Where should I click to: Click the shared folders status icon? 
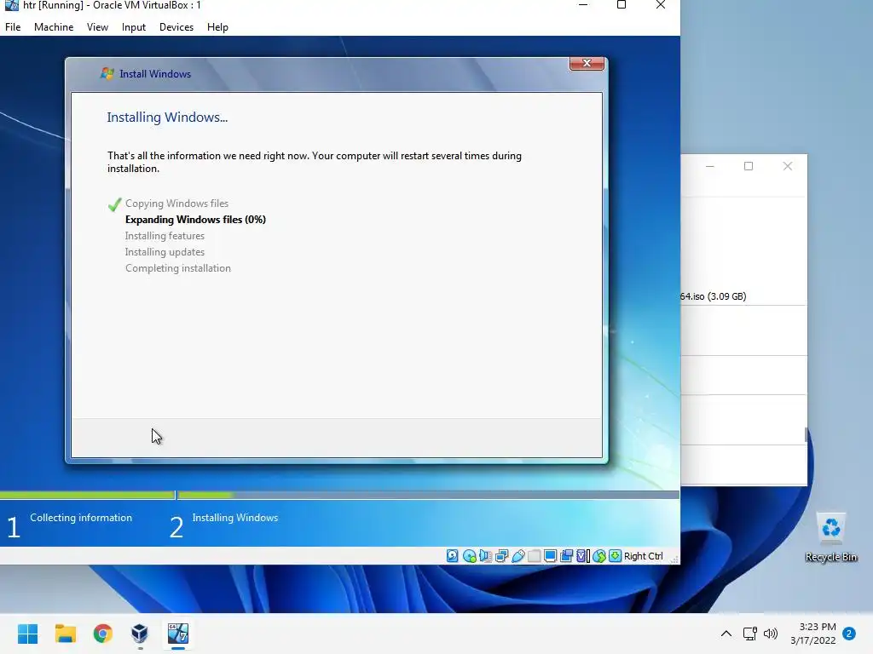click(x=534, y=555)
